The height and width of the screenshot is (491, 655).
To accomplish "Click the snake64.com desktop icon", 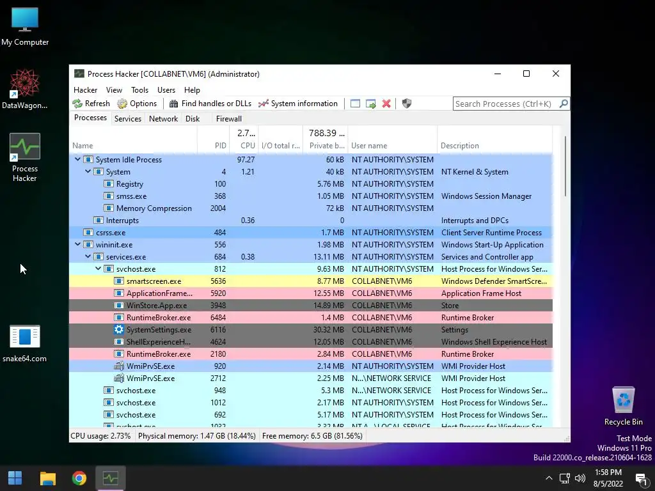I will (x=25, y=343).
